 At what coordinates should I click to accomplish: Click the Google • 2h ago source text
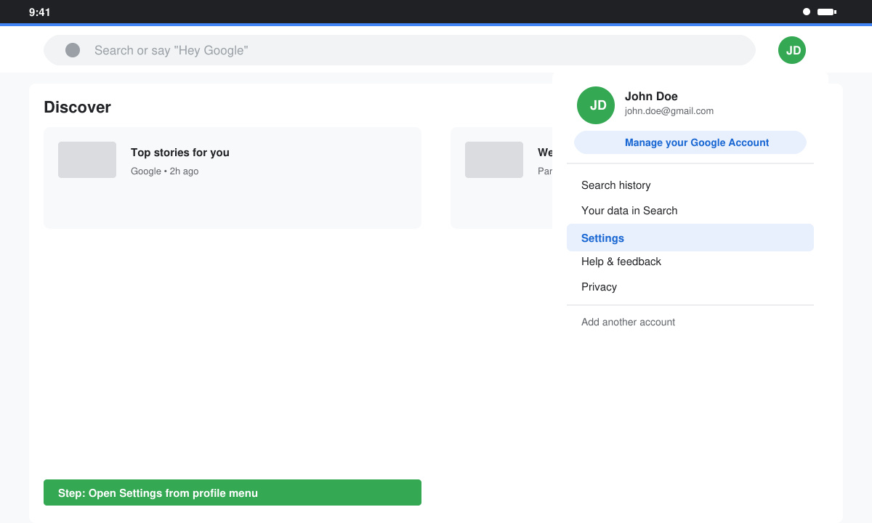165,171
